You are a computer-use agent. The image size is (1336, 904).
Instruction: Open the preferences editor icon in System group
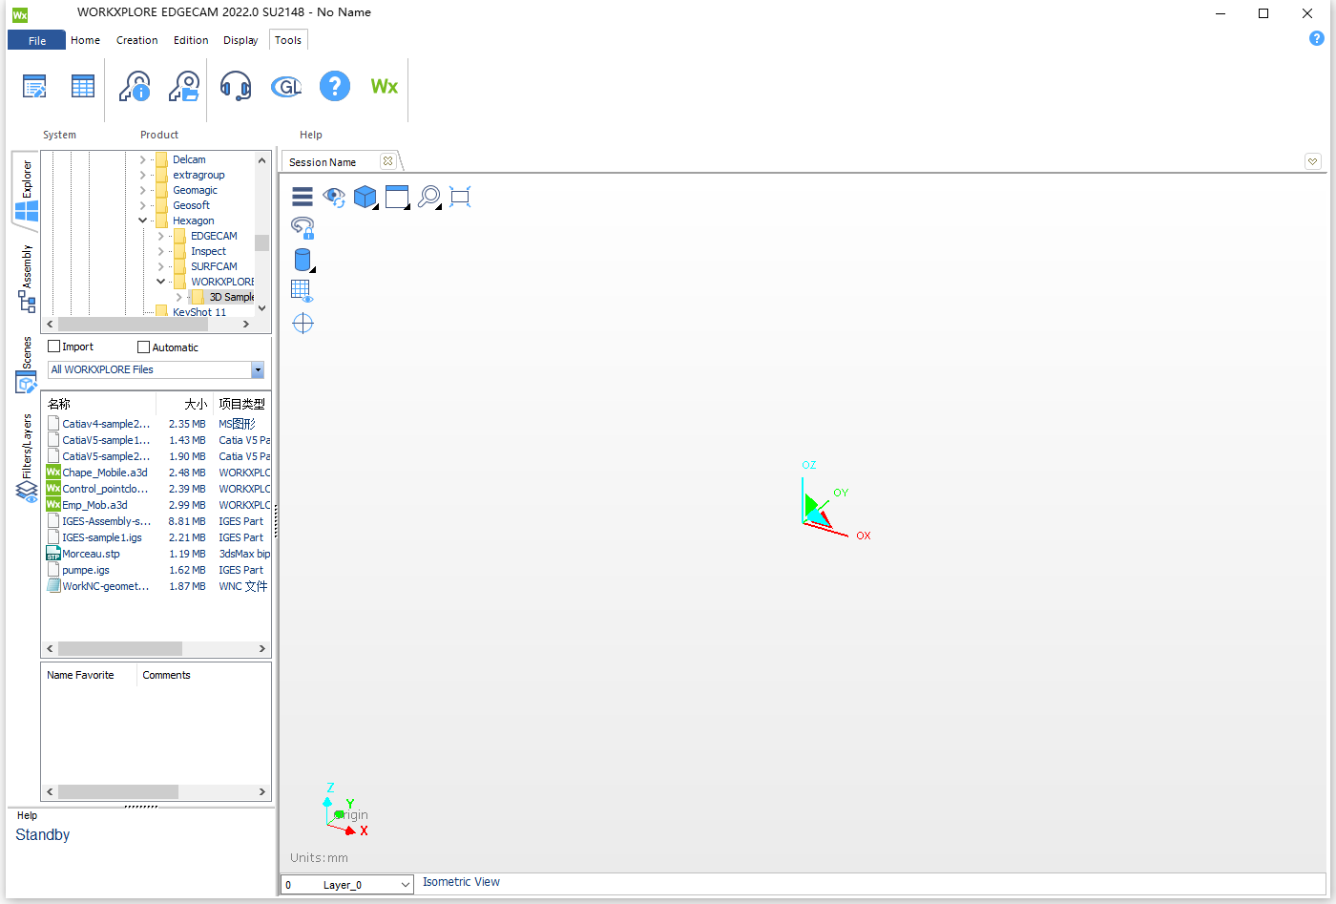(x=34, y=87)
